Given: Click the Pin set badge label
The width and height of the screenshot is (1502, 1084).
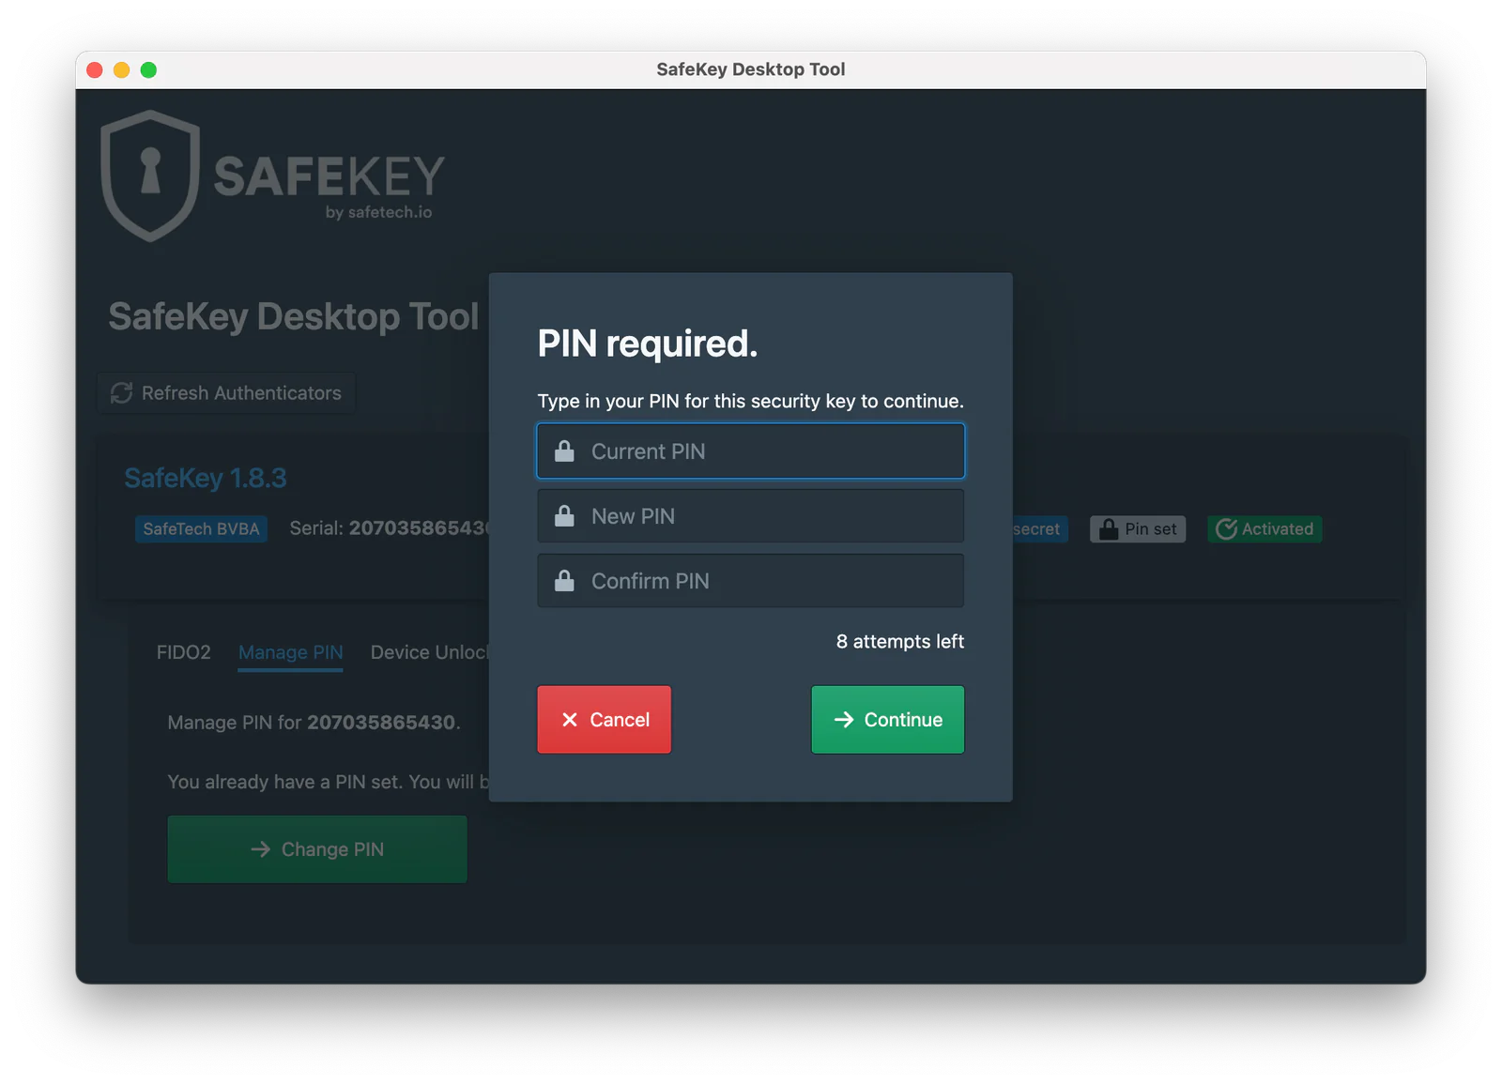Looking at the screenshot, I should click(1151, 529).
